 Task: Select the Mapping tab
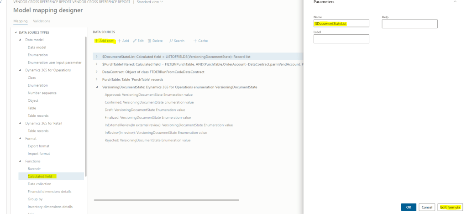(20, 21)
